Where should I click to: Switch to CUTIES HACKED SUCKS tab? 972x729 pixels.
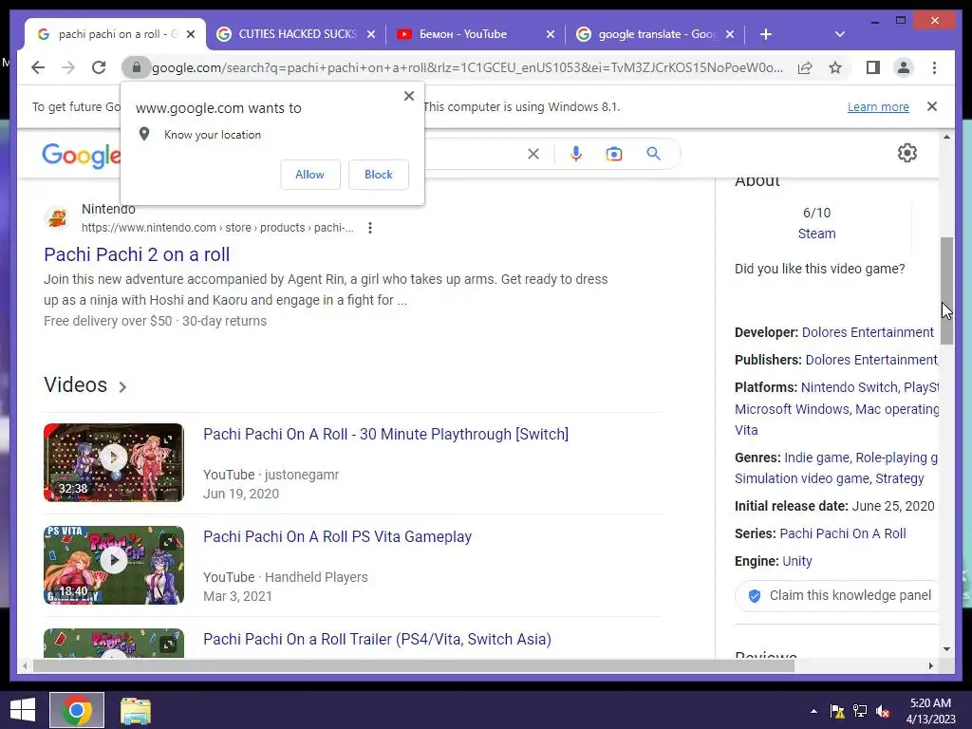tap(297, 34)
